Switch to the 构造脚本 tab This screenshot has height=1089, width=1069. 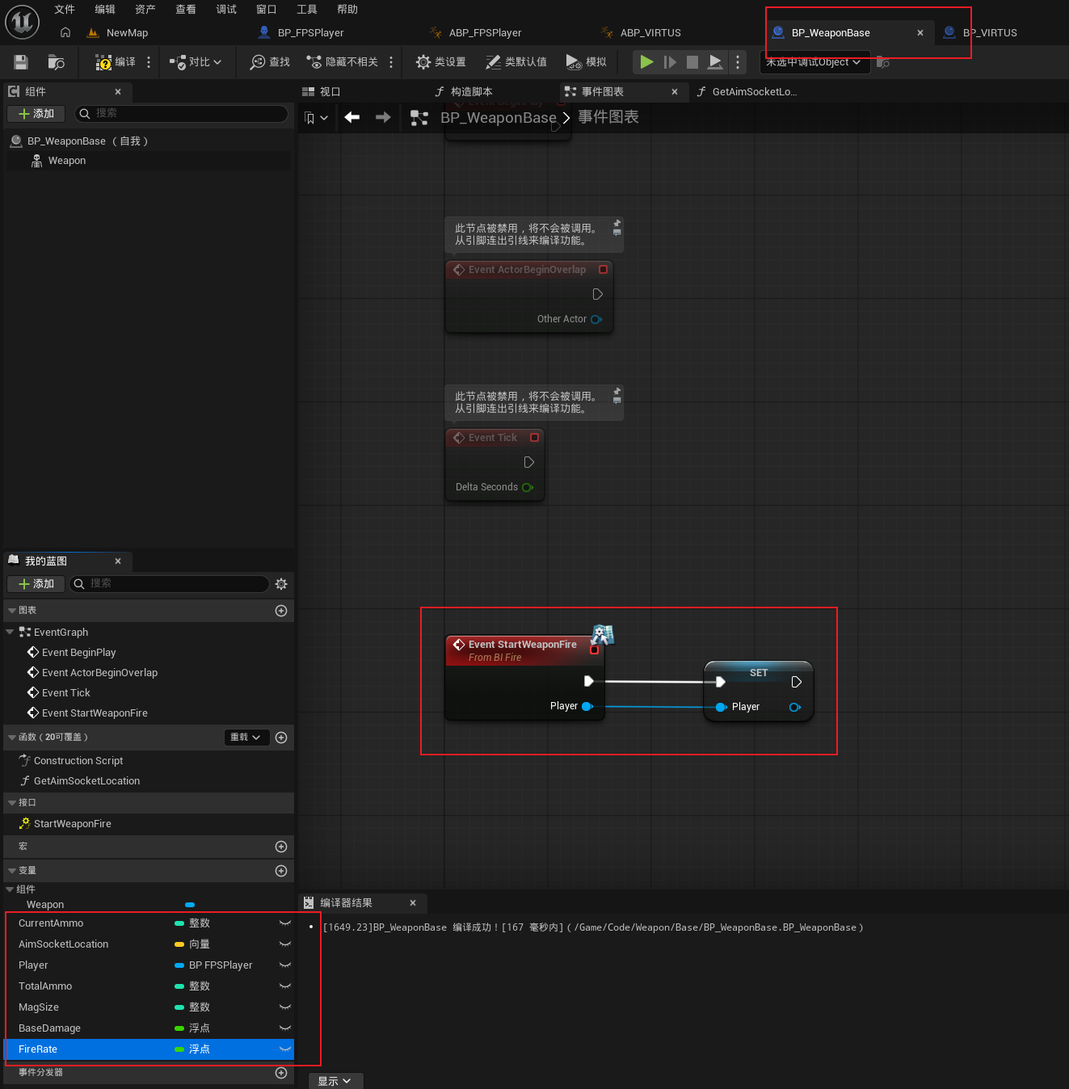[x=464, y=92]
